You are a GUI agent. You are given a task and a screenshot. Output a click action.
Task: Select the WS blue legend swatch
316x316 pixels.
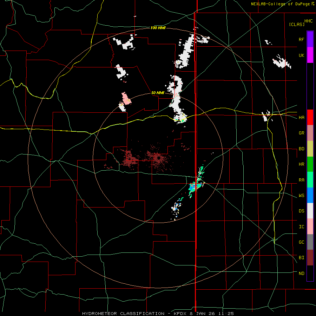coord(310,195)
